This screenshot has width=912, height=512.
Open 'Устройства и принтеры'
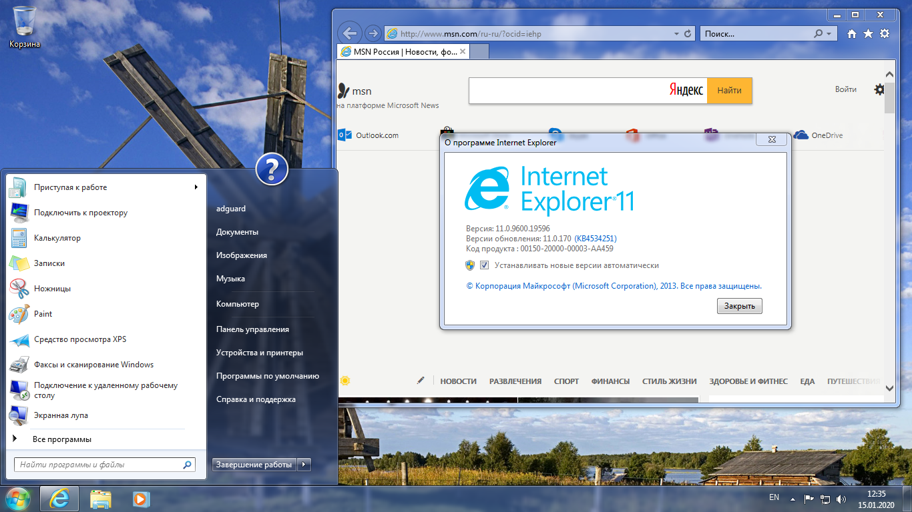pos(260,353)
